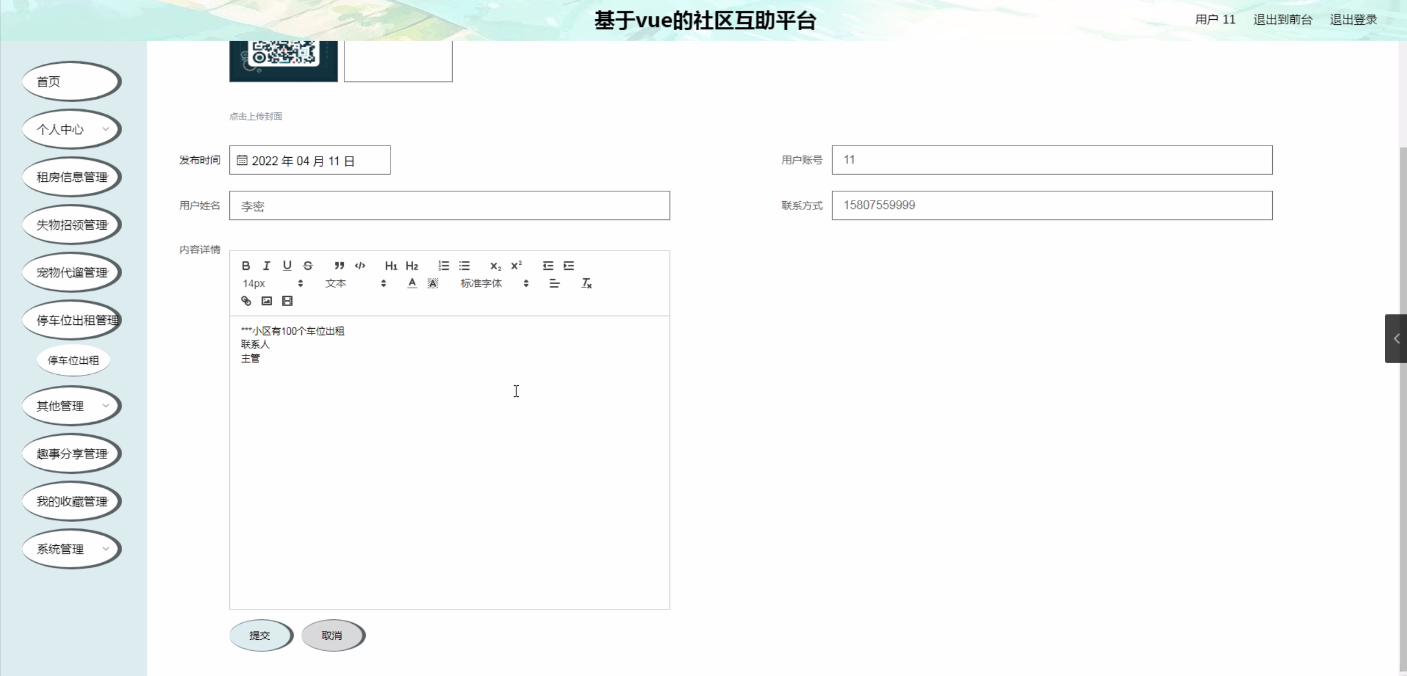Click the 退出登录 link
Screen dimensions: 1407x676
coord(1353,20)
